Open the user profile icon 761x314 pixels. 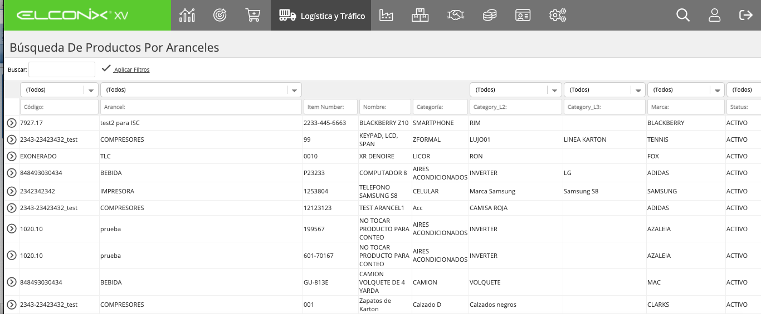pos(715,15)
